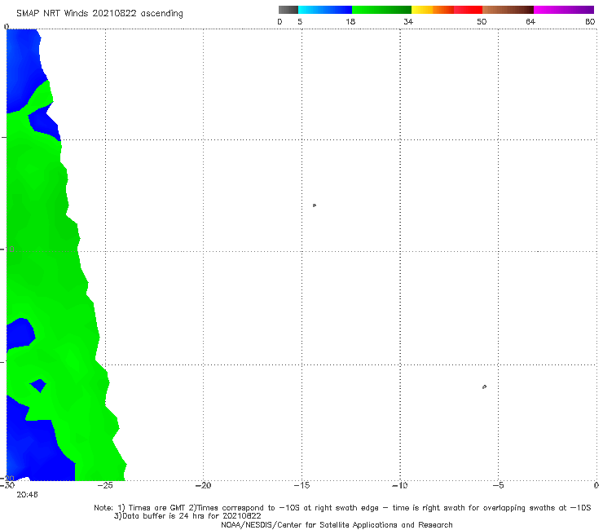Click the color bar label '18'
Viewport: 603px width, 530px height.
click(x=350, y=21)
